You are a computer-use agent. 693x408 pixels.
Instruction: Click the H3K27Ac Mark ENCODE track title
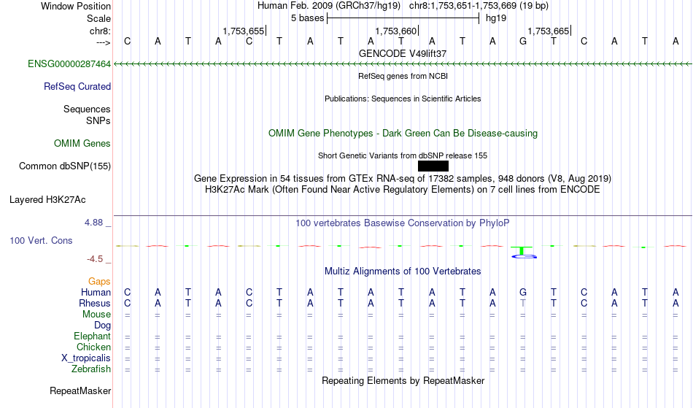pos(403,190)
